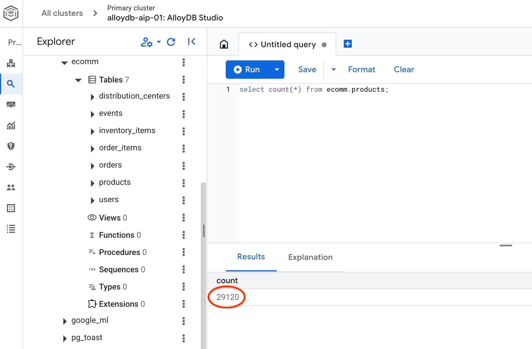Click the results panel resize handle
The width and height of the screenshot is (532, 349).
point(506,246)
